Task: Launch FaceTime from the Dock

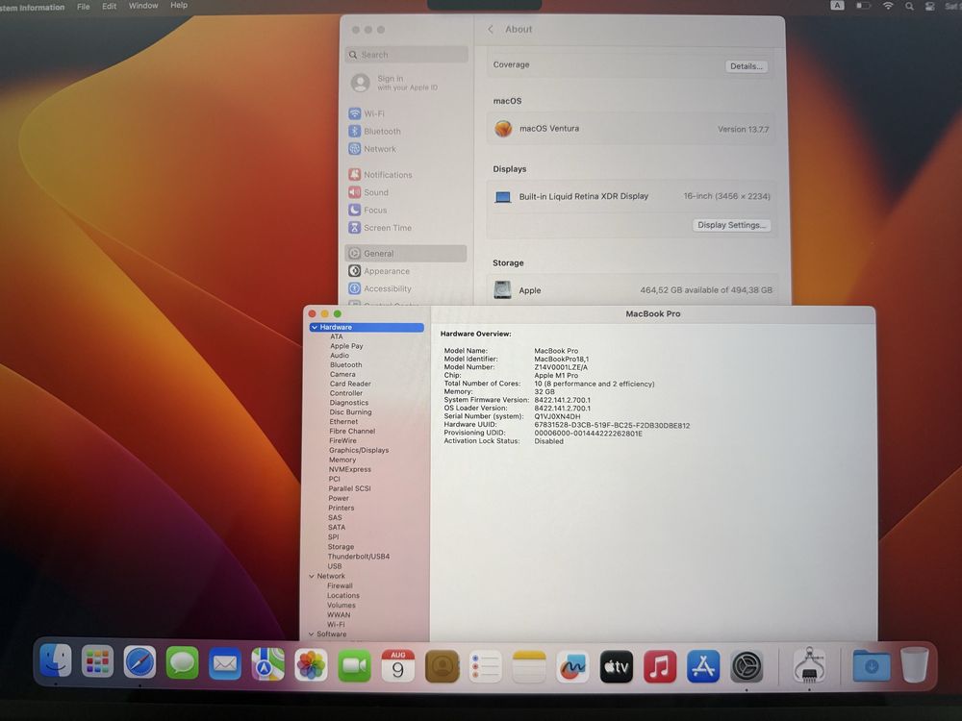Action: click(354, 665)
